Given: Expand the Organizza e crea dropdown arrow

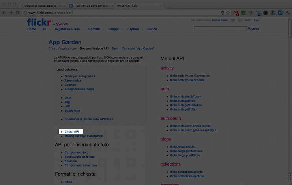Looking at the screenshot, I should click(83, 29).
